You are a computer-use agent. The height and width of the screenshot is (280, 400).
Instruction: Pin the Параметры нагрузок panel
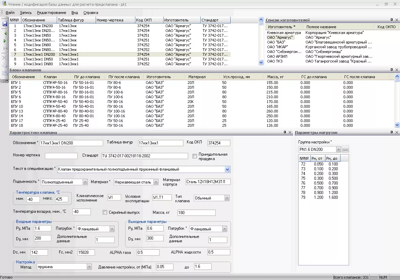(391, 133)
